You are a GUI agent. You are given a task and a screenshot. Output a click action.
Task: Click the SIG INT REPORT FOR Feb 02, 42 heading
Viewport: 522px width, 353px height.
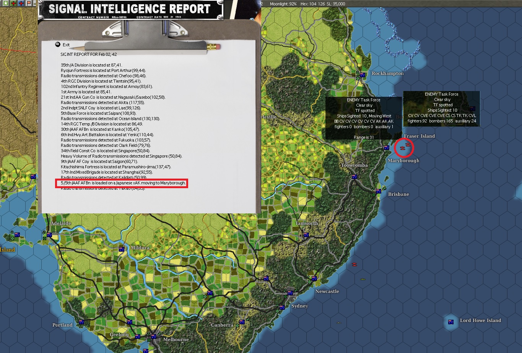(89, 54)
